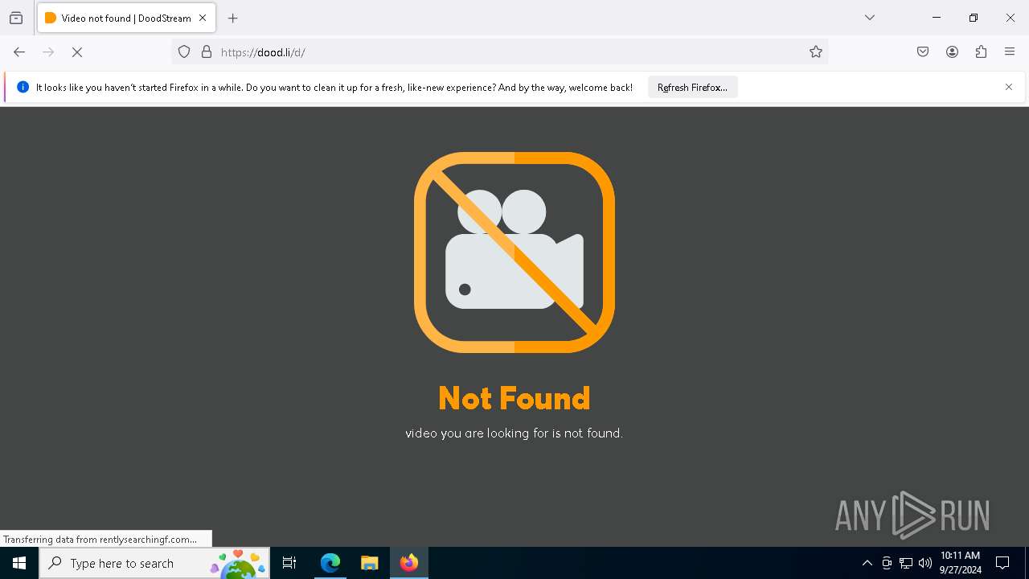This screenshot has width=1029, height=579.
Task: Open the volume speaker tray icon
Action: pyautogui.click(x=925, y=563)
